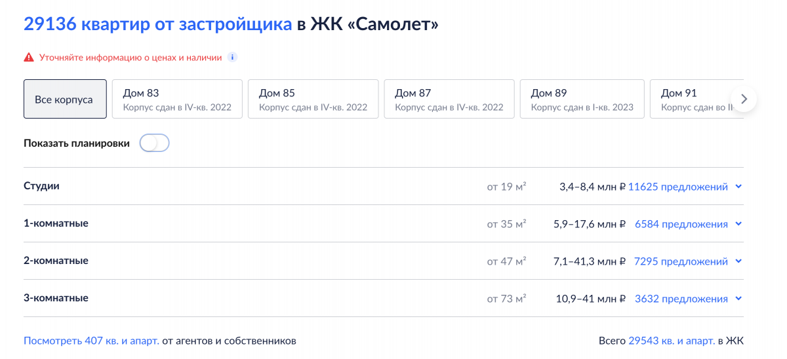Expand the Студии row chevron
This screenshot has width=787, height=359.
(x=738, y=187)
